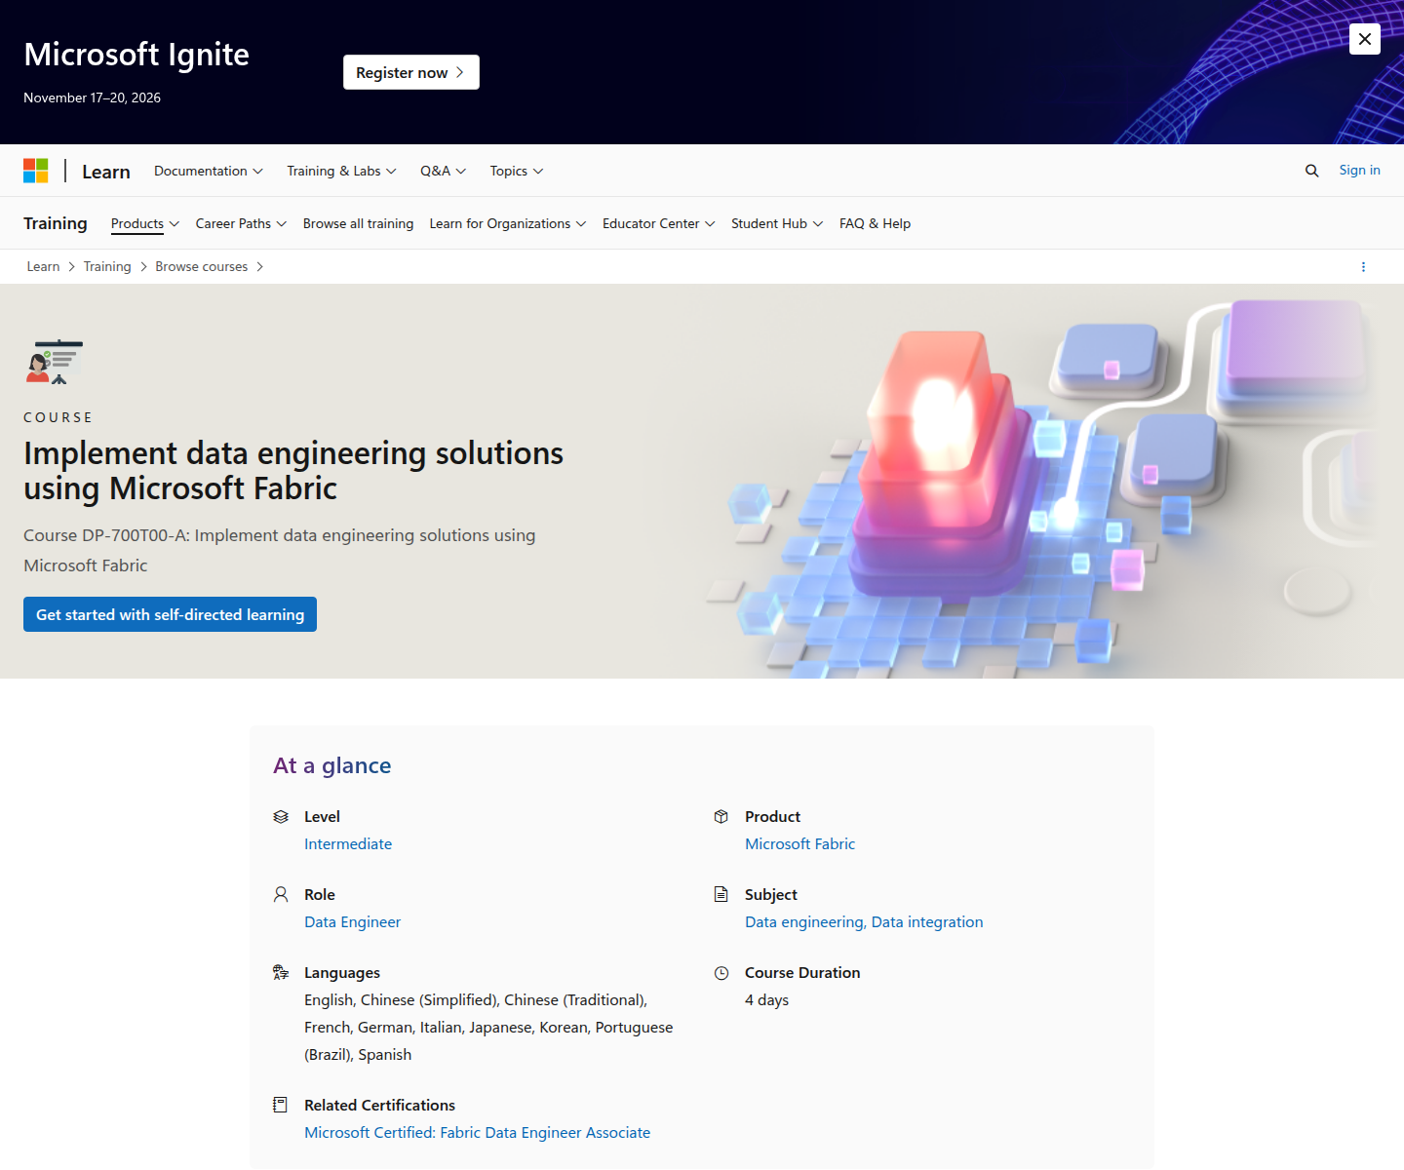Expand Learn for Organizations menu
This screenshot has width=1404, height=1170.
(508, 223)
